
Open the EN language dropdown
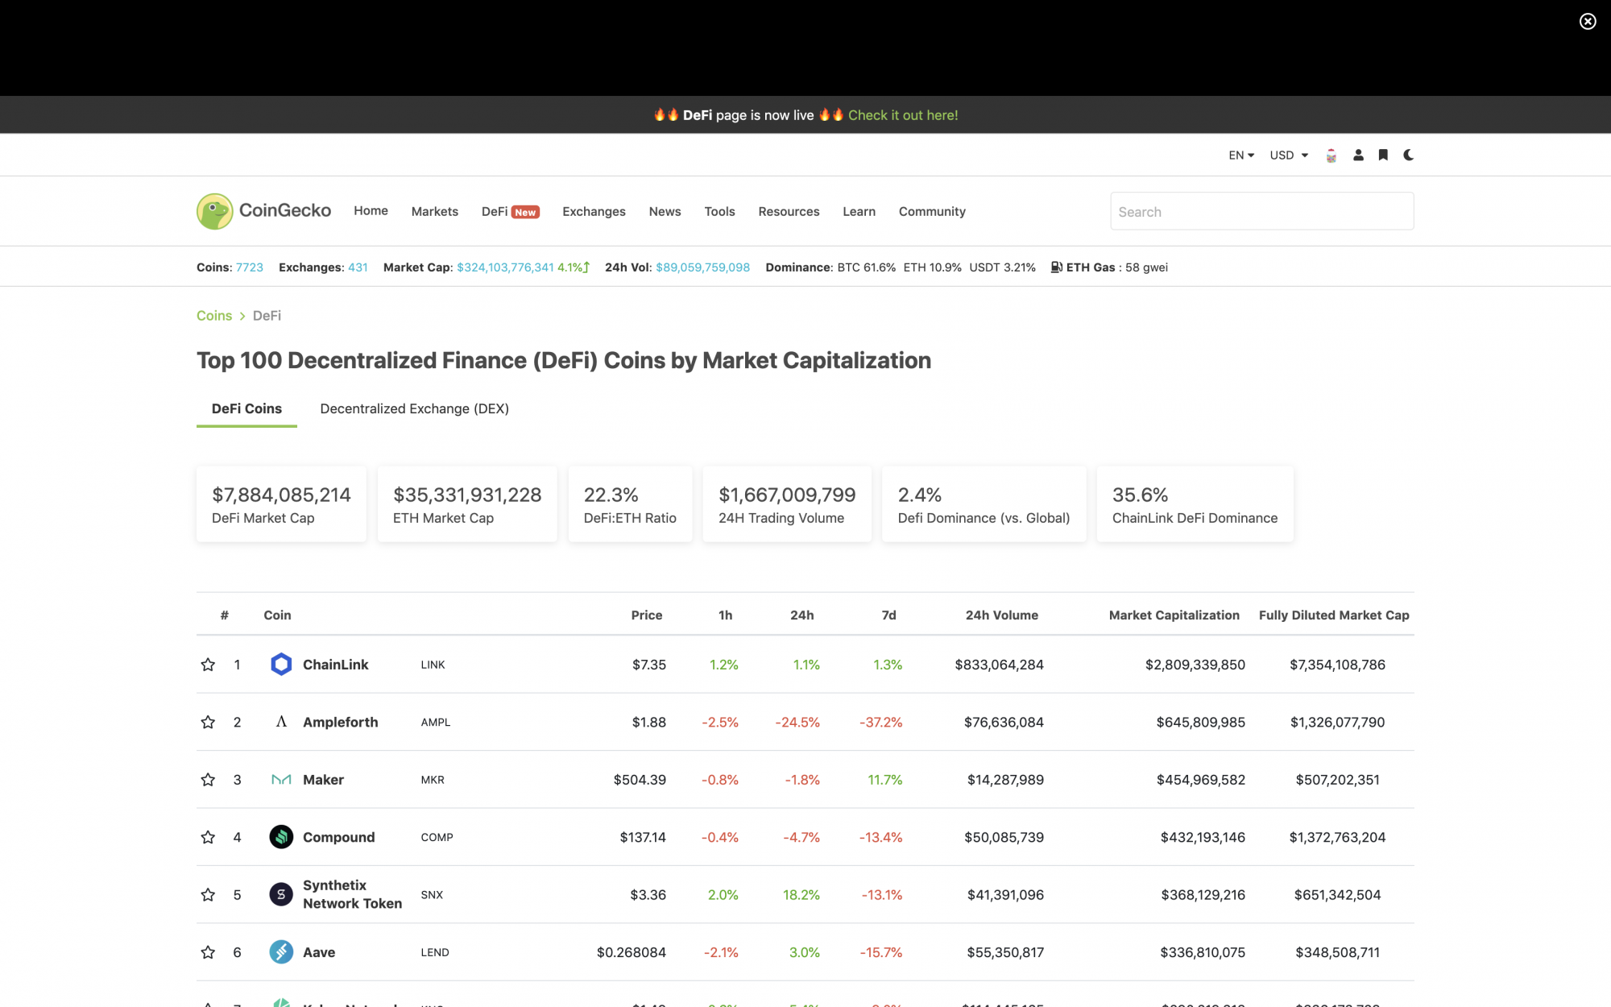(1241, 155)
